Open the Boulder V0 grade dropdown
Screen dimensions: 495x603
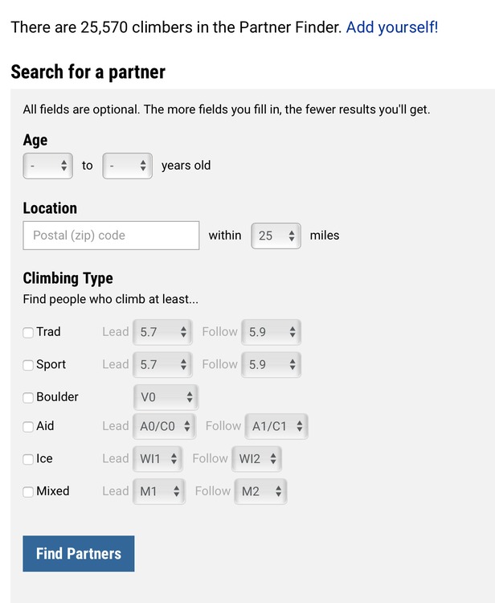166,397
